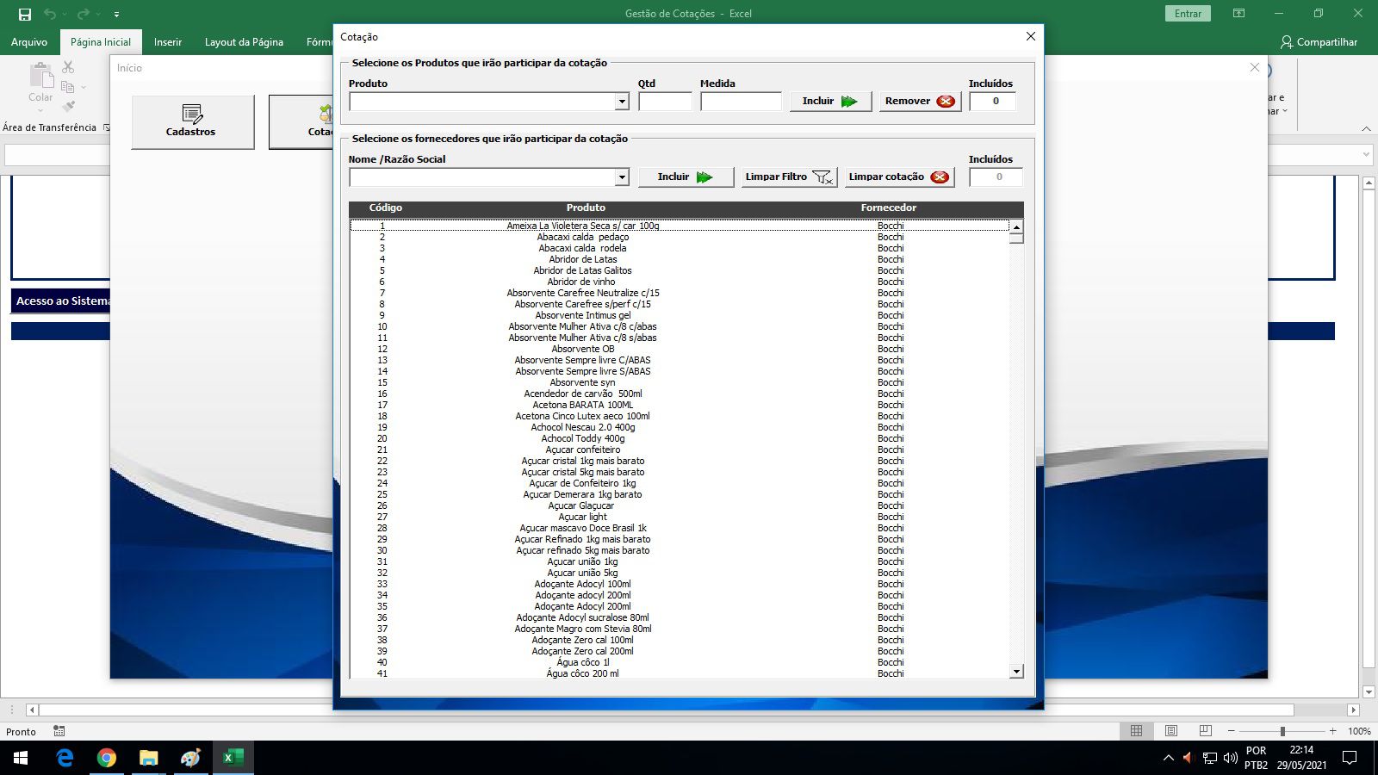Open the Quick Access Toolbar customize dropdown

pos(116,14)
